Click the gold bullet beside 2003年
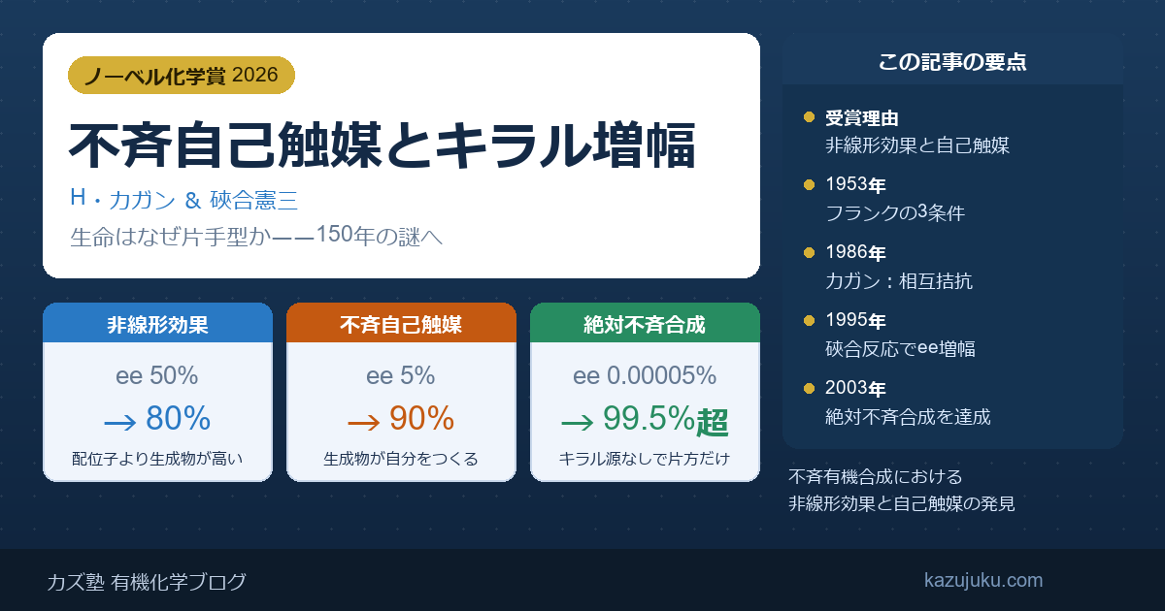The width and height of the screenshot is (1165, 611). tap(809, 388)
